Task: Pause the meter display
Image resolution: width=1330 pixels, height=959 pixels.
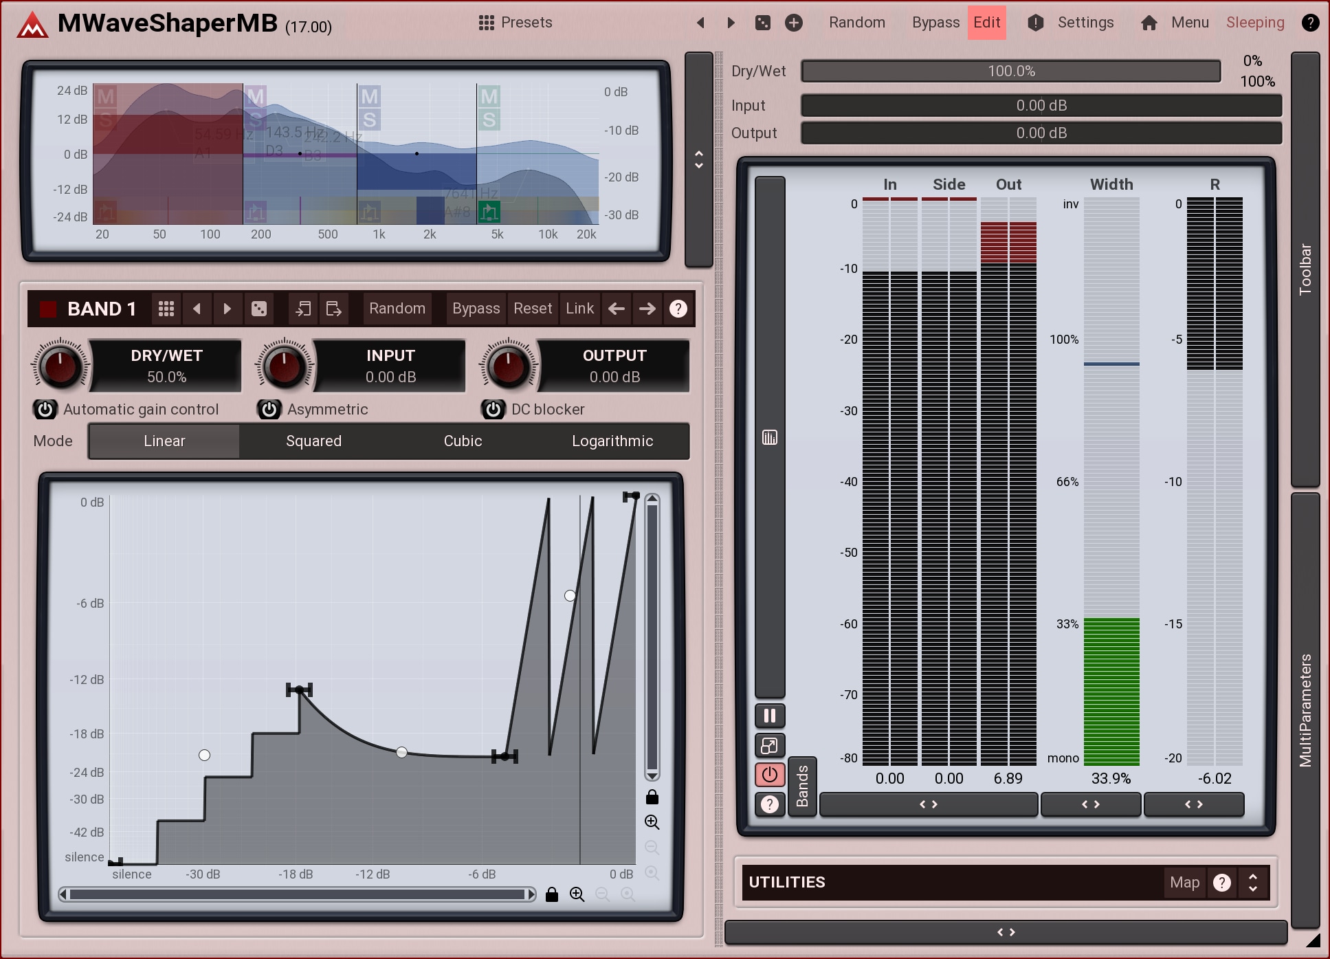Action: click(x=769, y=716)
